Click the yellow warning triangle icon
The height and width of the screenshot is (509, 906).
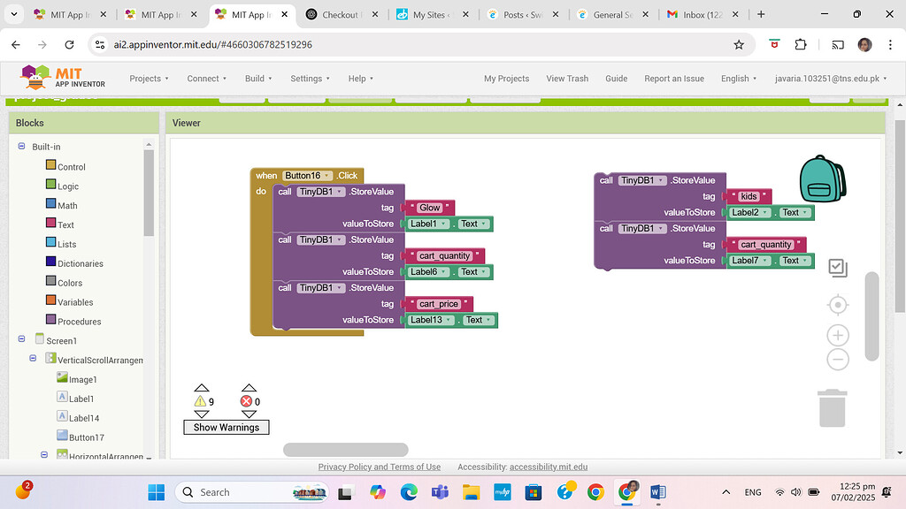tap(200, 401)
